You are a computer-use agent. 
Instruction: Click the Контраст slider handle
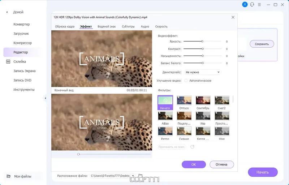pyautogui.click(x=203, y=49)
